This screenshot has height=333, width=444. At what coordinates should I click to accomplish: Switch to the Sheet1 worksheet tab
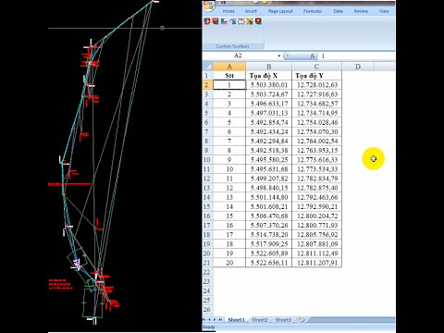(237, 320)
